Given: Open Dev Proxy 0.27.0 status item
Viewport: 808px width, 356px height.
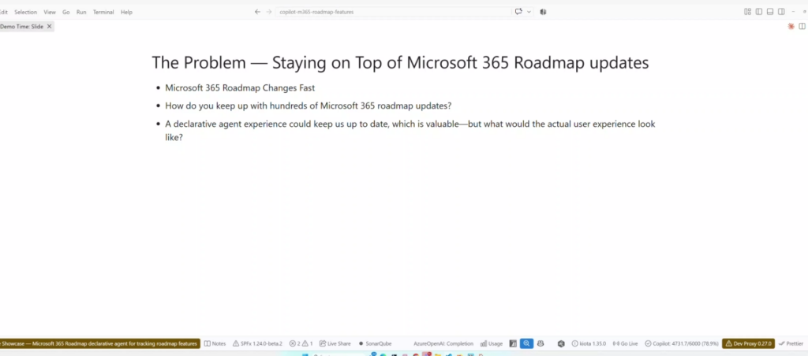Looking at the screenshot, I should pos(748,343).
